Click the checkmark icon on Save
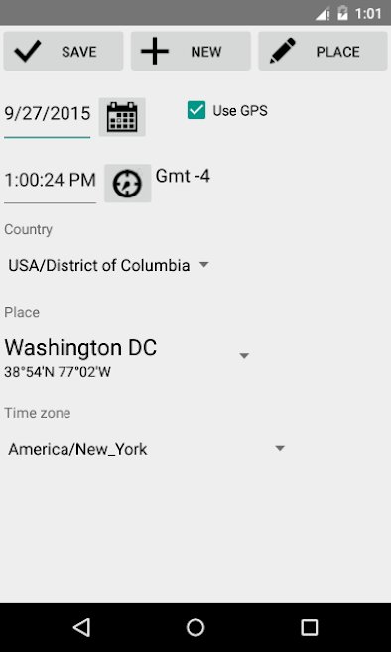This screenshot has height=652, width=391. click(x=28, y=52)
